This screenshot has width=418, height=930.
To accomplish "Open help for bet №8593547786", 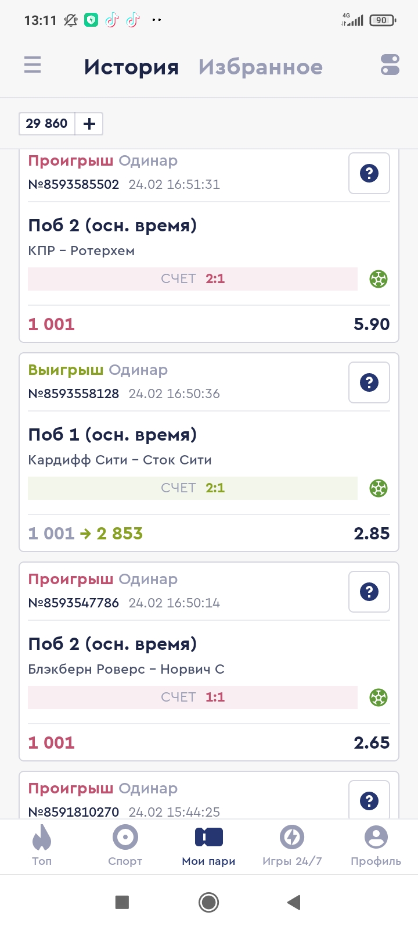I will 369,592.
